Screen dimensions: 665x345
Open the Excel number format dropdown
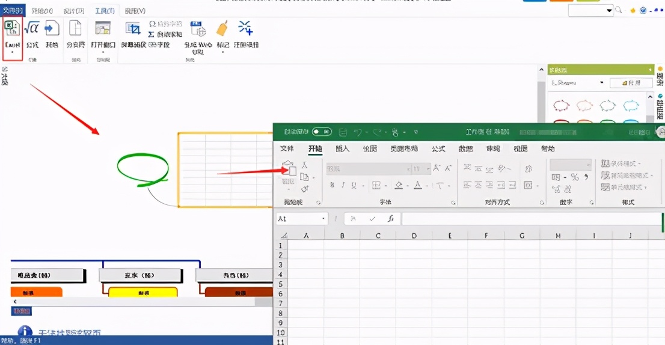587,165
